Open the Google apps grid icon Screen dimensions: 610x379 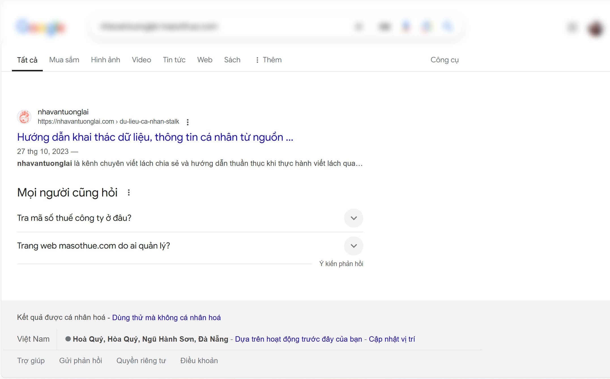[572, 27]
